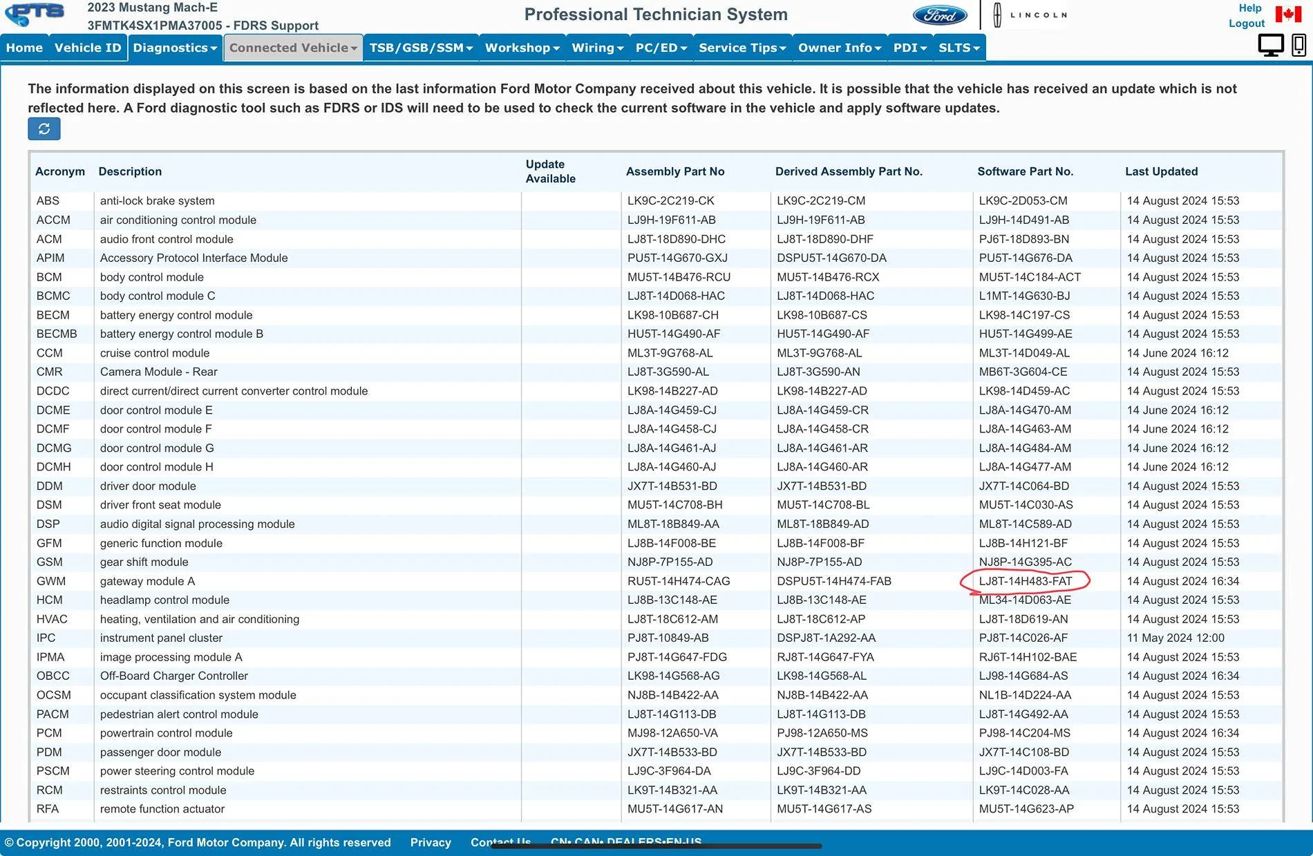Click the Ford oval logo
This screenshot has width=1313, height=856.
coord(940,15)
